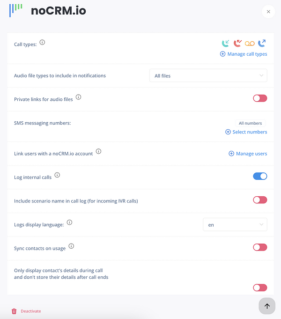This screenshot has width=281, height=319.
Task: Click the voicemail call type icon
Action: tap(250, 44)
